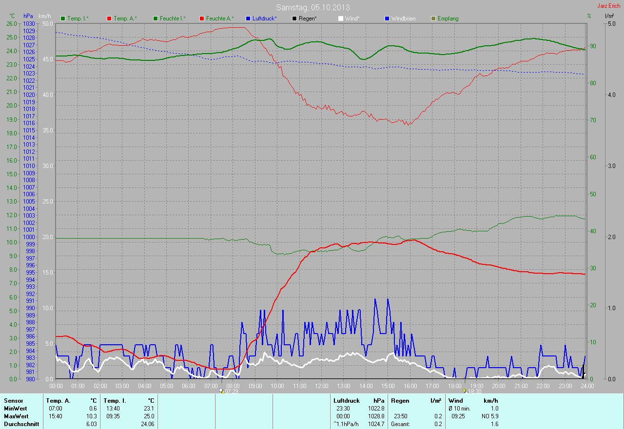
Task: Click the sunset marker at 18:30
Action: coord(465,391)
